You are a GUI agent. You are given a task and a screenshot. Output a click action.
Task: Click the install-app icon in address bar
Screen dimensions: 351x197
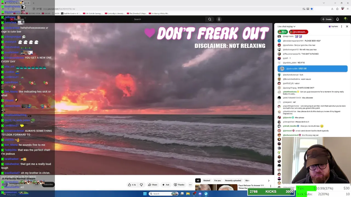click(x=308, y=9)
